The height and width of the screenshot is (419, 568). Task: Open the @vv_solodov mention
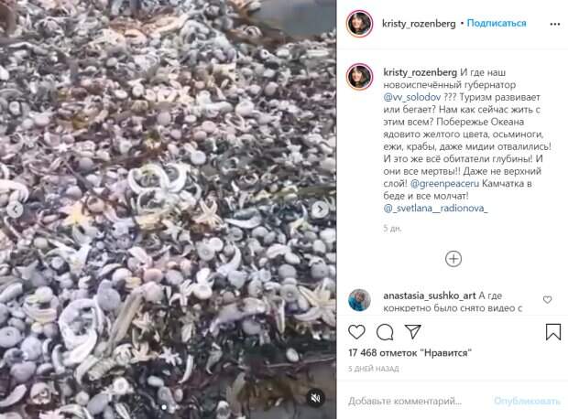(412, 97)
